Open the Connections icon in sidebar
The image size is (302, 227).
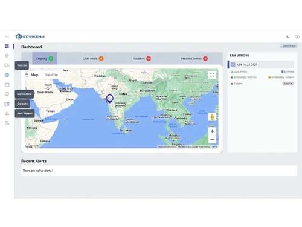[7, 94]
